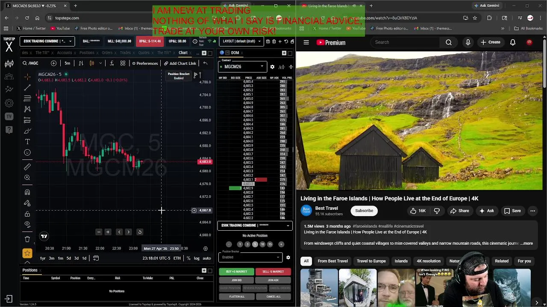
Task: Click the compare/add symbol plus icon
Action: [53, 64]
